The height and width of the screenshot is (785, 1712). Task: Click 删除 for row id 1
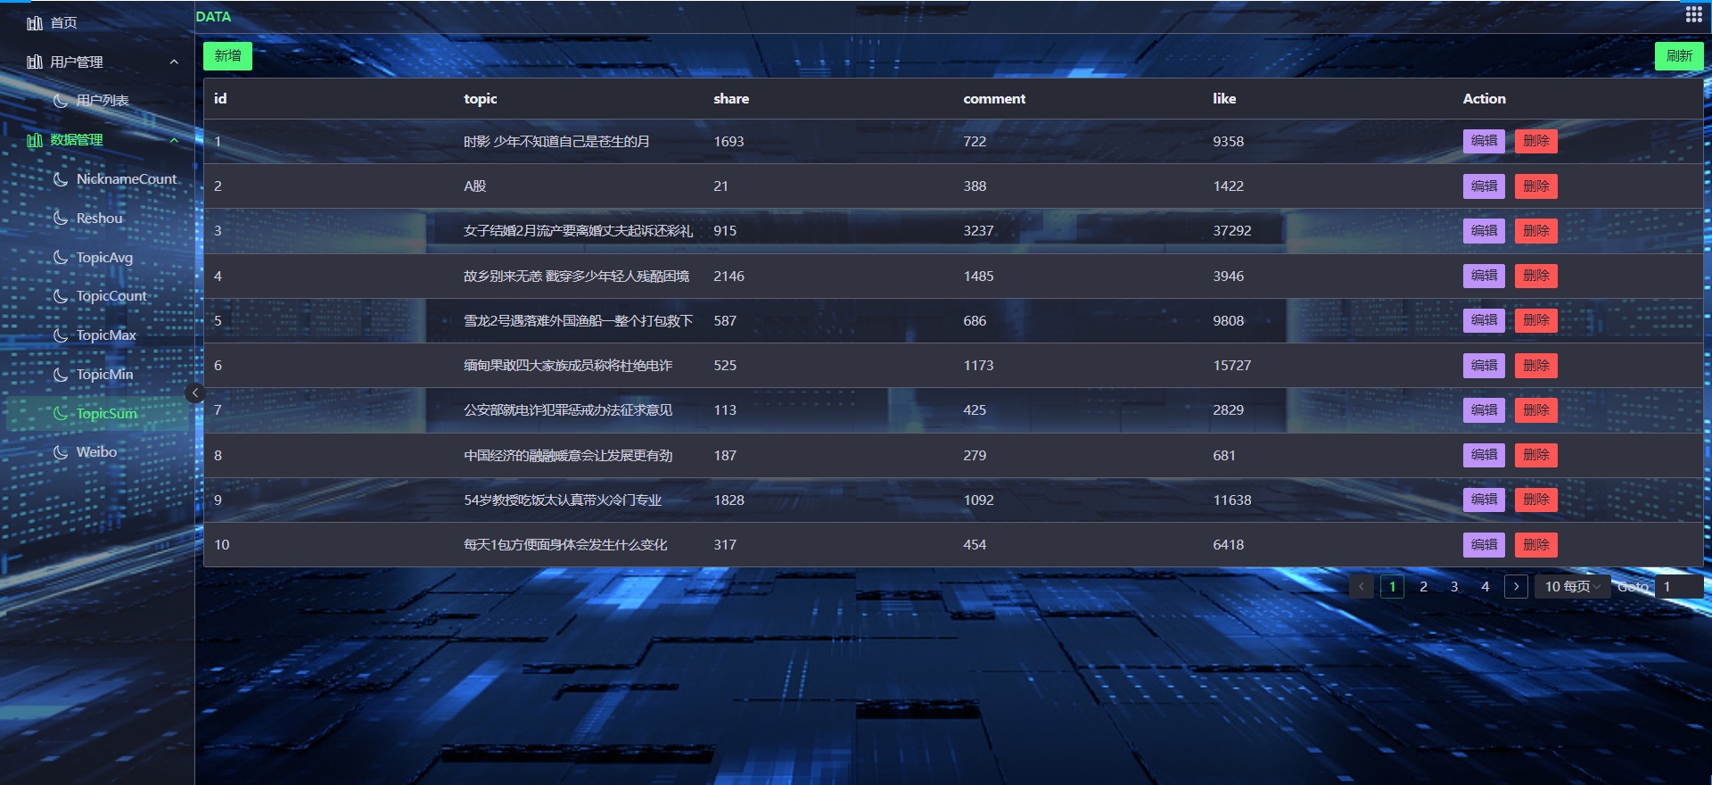[1535, 141]
